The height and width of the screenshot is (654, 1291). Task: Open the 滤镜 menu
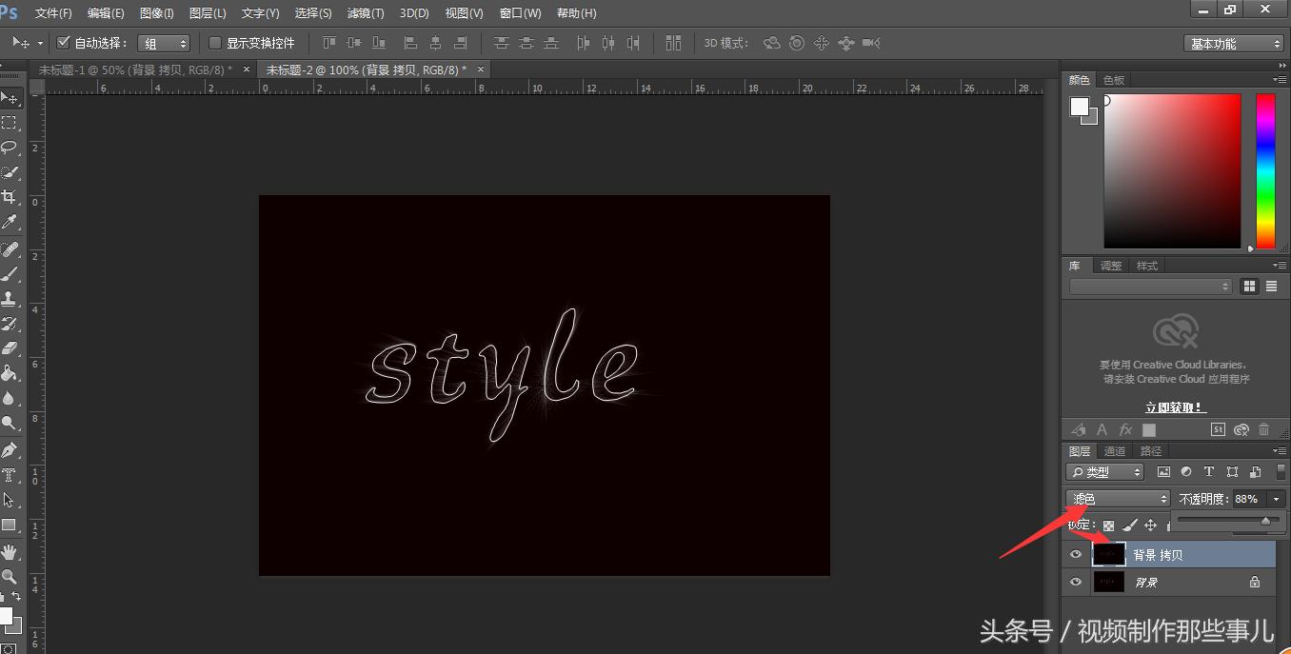tap(365, 12)
